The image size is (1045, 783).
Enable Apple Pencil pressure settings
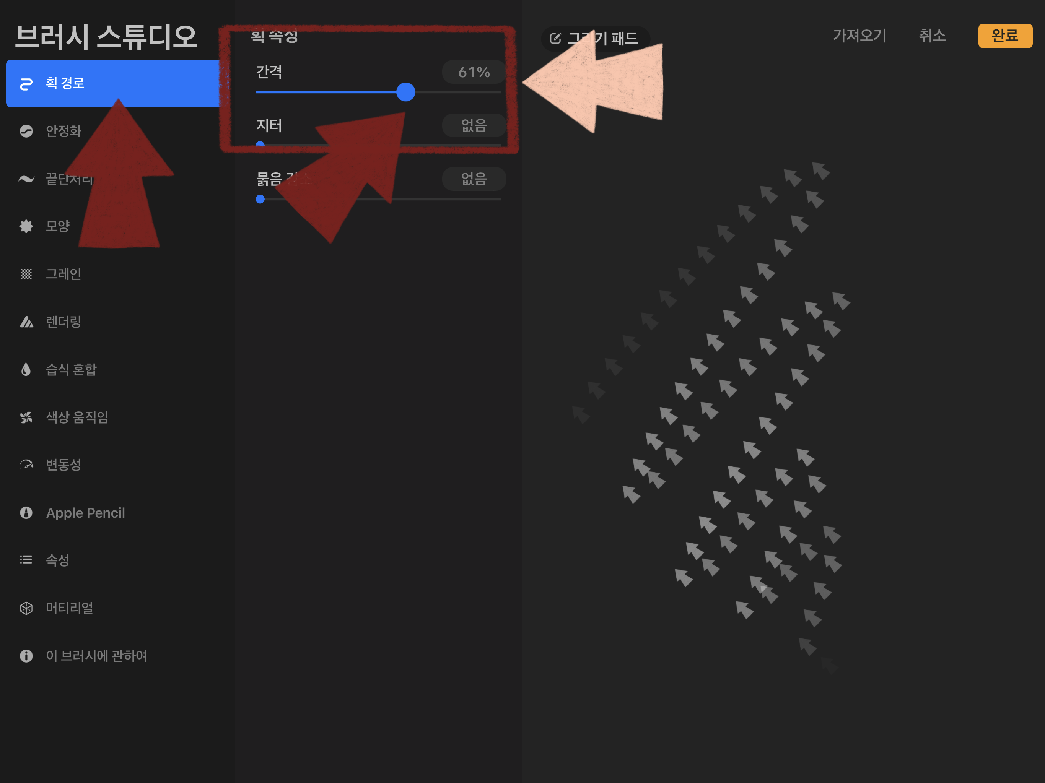(86, 512)
